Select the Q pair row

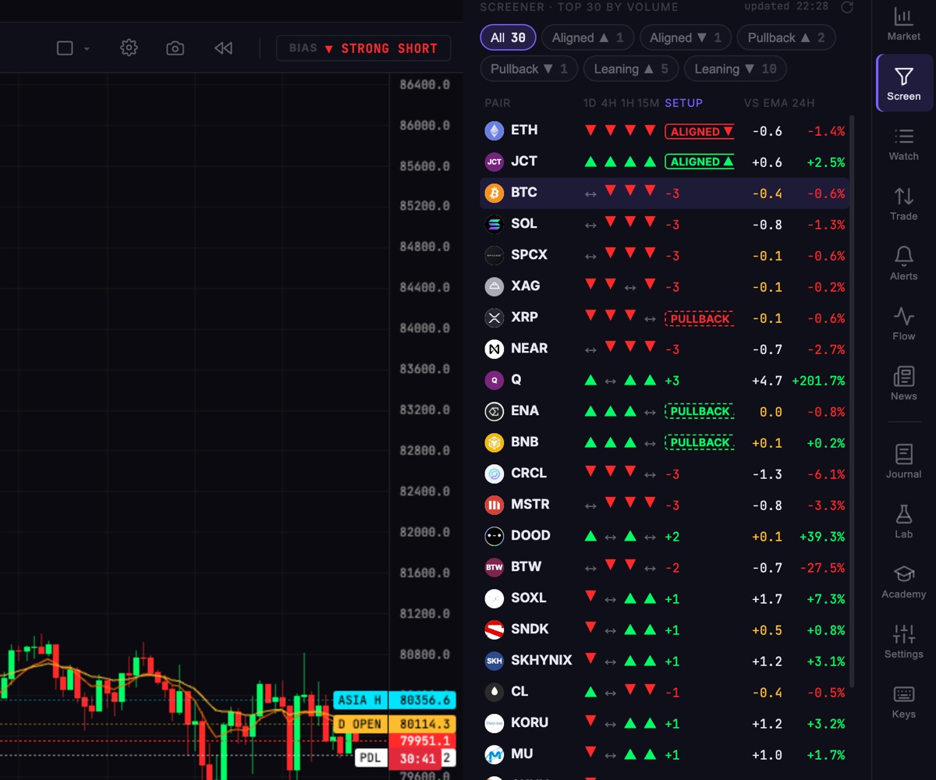point(665,380)
